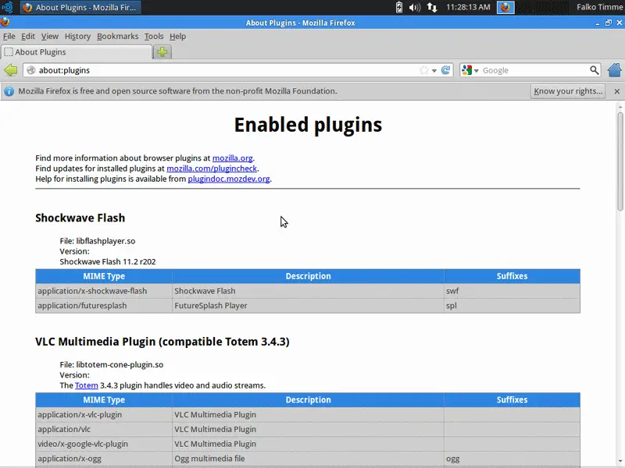Open the View menu
625x468 pixels.
pos(50,36)
